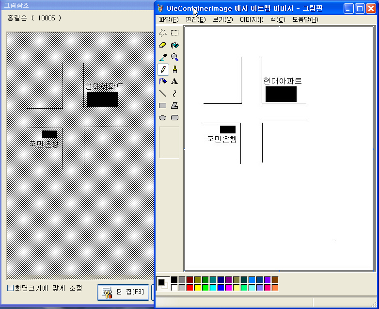This screenshot has width=379, height=309.
Task: Select the Free-Form Select tool
Action: tap(163, 33)
